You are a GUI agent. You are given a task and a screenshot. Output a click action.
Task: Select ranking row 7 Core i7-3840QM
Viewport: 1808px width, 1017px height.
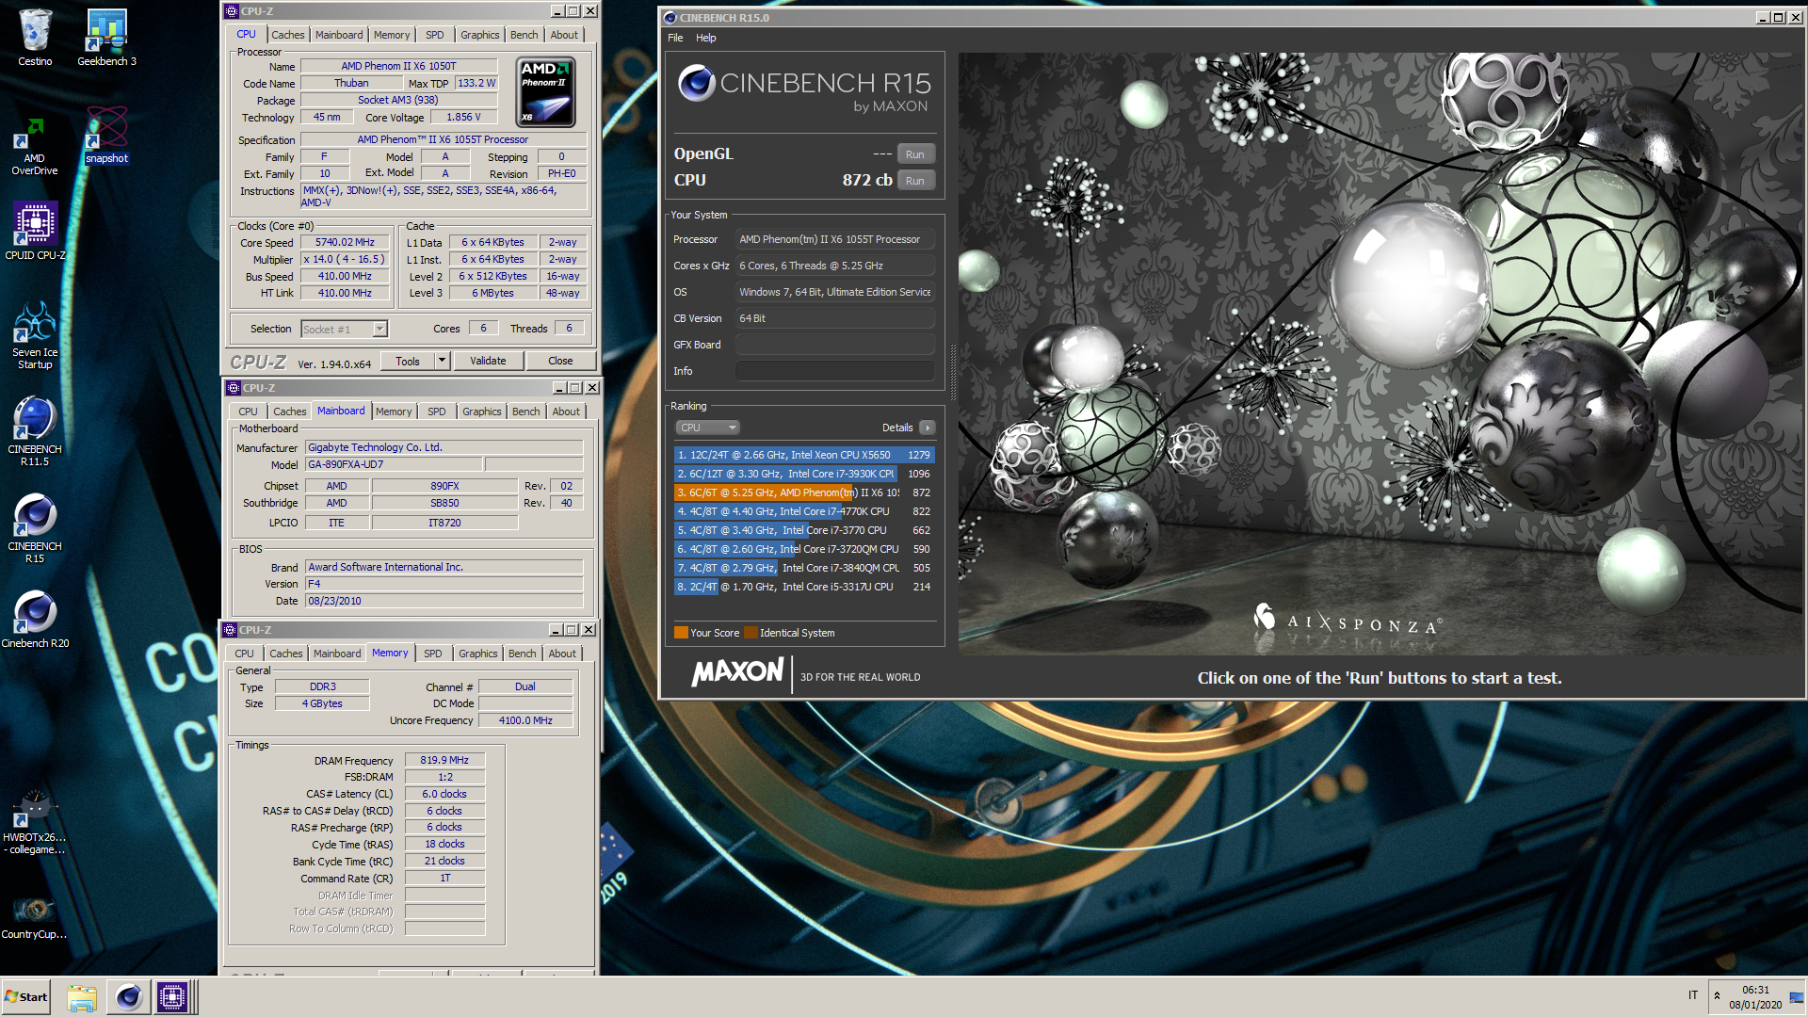coord(804,568)
